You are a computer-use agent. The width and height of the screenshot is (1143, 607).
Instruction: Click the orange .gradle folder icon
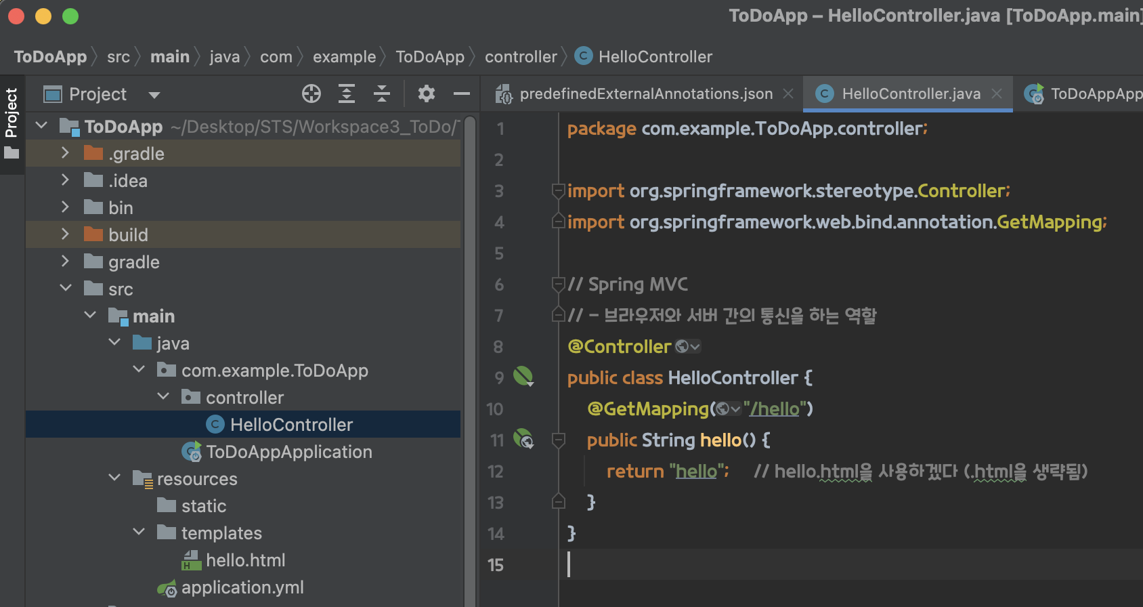tap(93, 152)
